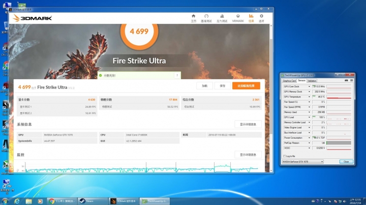Click the question mark beside the score-valid message
The height and width of the screenshot is (205, 366).
tap(177, 75)
